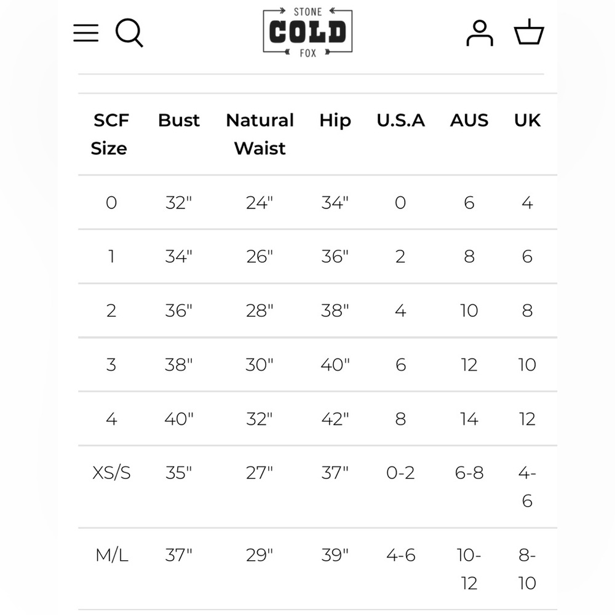Screen dimensions: 615x615
Task: Click the U.S.A 4-6 size cell
Action: 401,555
